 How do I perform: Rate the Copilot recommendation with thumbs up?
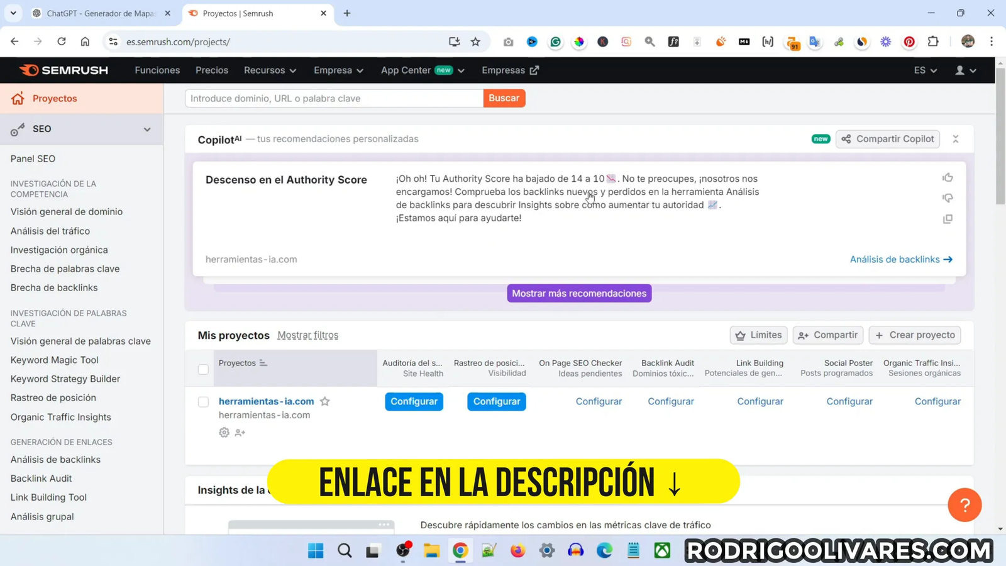coord(948,177)
